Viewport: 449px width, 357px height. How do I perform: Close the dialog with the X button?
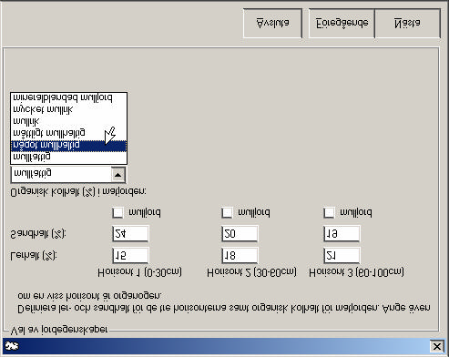coord(436,346)
